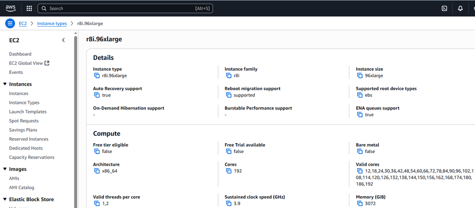
Task: Select Spot Requests from the sidebar
Action: pos(24,121)
